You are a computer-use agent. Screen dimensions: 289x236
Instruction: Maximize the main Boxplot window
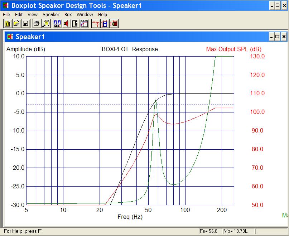pyautogui.click(x=278, y=5)
